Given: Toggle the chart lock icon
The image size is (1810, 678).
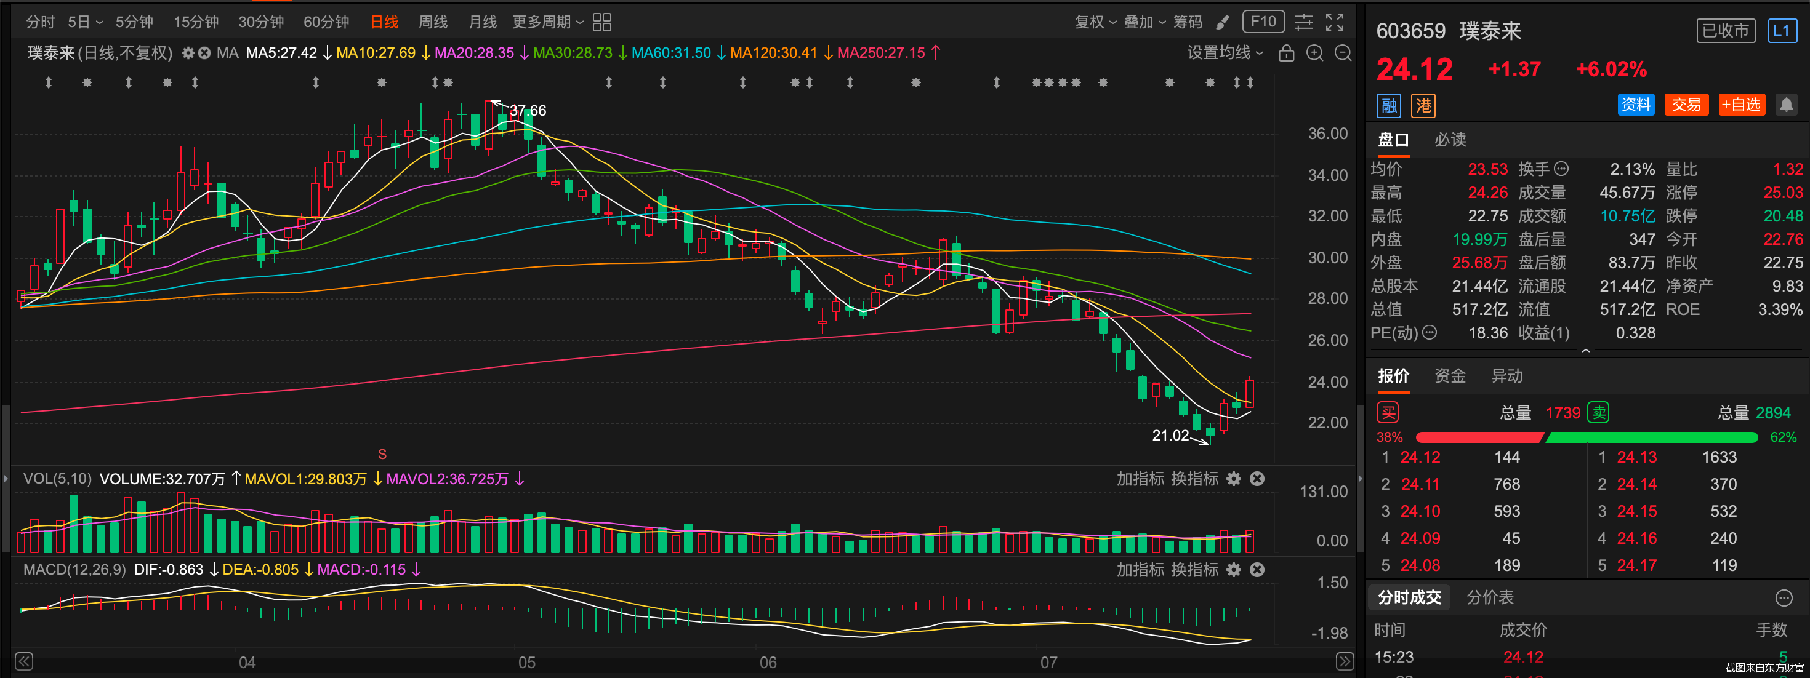Looking at the screenshot, I should click(1286, 54).
